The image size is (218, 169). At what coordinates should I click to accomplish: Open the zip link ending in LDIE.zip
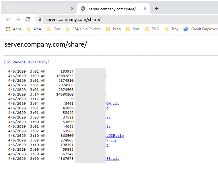[114, 136]
